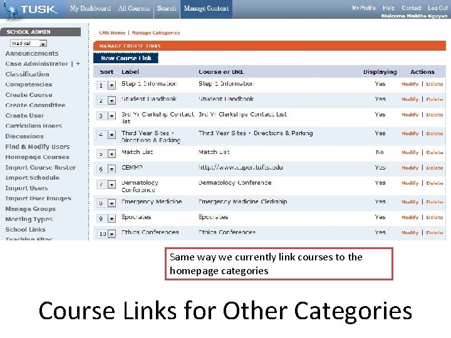
Task: Open Discussions sidebar link
Action: [24, 136]
